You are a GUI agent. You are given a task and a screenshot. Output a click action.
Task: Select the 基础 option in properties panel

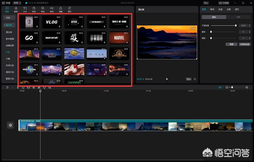tap(214, 17)
